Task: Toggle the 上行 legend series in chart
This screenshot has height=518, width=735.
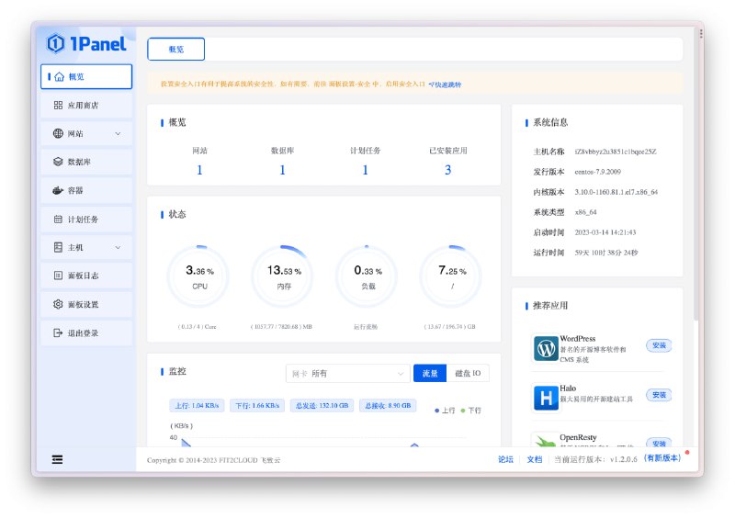Action: (445, 410)
